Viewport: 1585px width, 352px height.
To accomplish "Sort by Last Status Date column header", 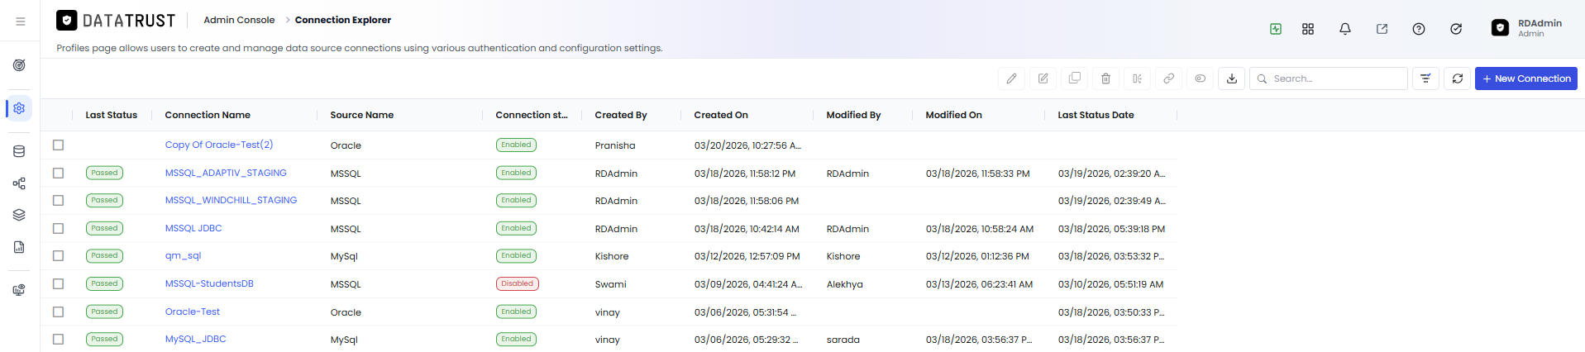I will pyautogui.click(x=1096, y=115).
